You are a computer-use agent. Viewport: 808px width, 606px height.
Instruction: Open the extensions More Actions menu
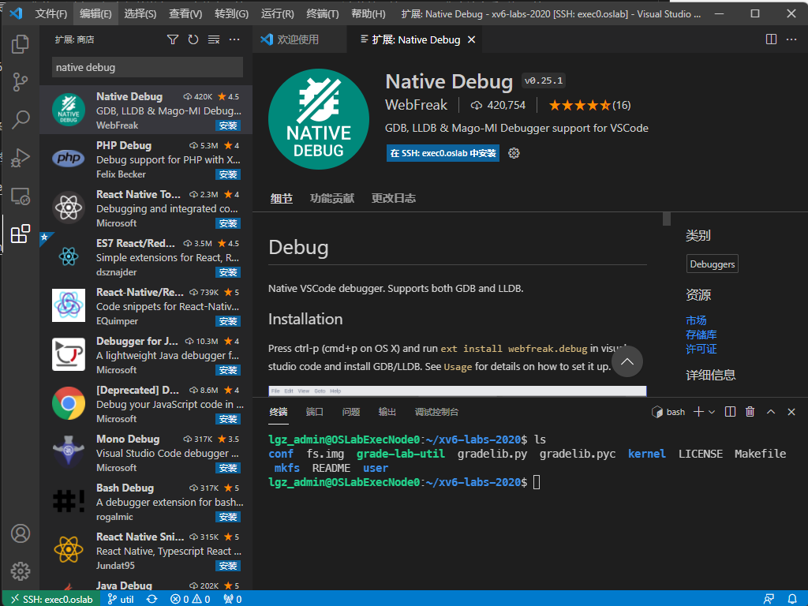234,38
